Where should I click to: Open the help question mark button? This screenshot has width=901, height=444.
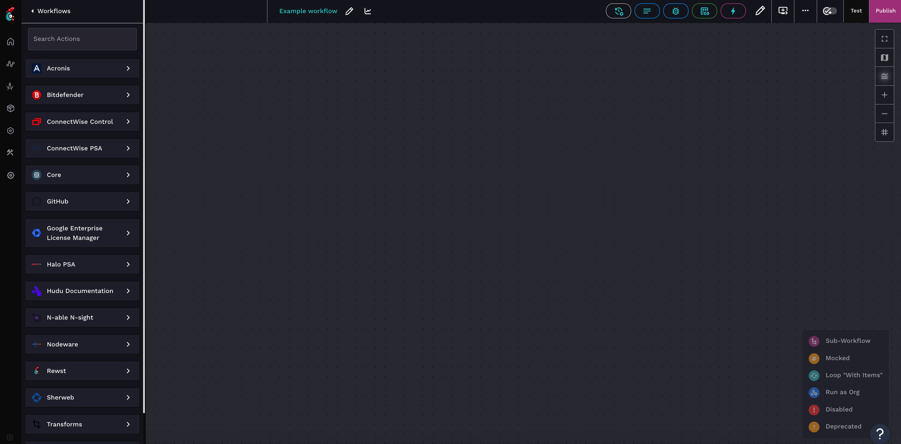tap(880, 434)
